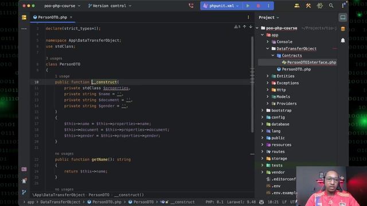Stop the running process

pyautogui.click(x=258, y=6)
